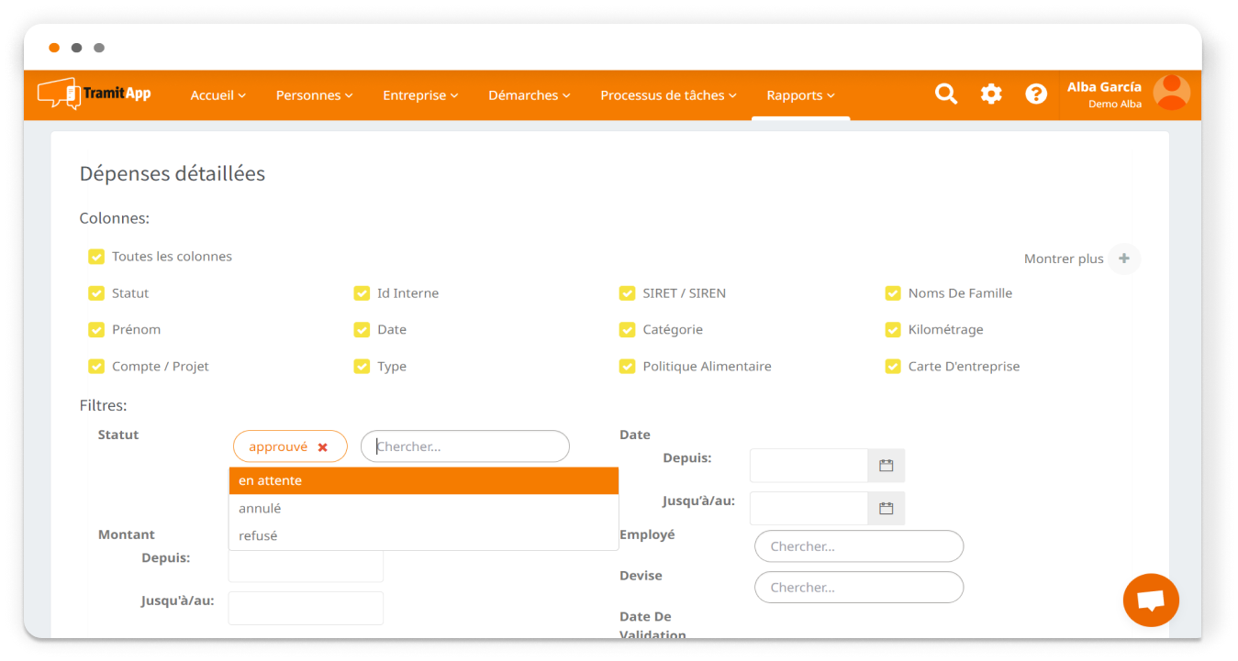Open the Démarches menu
This screenshot has height=661, width=1238.
tap(529, 95)
